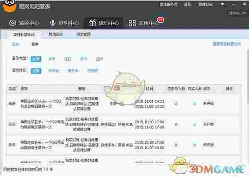Click 未开始 status in the 2015.11.01 row

point(208,104)
